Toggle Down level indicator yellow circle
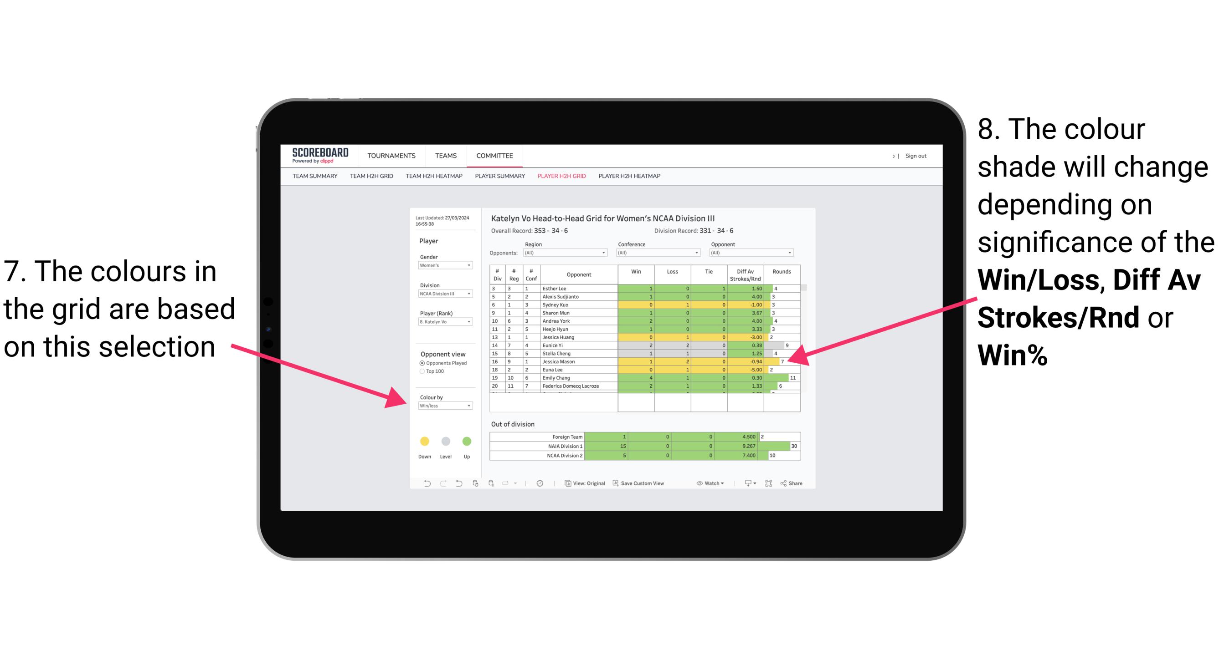1219x655 pixels. point(424,440)
